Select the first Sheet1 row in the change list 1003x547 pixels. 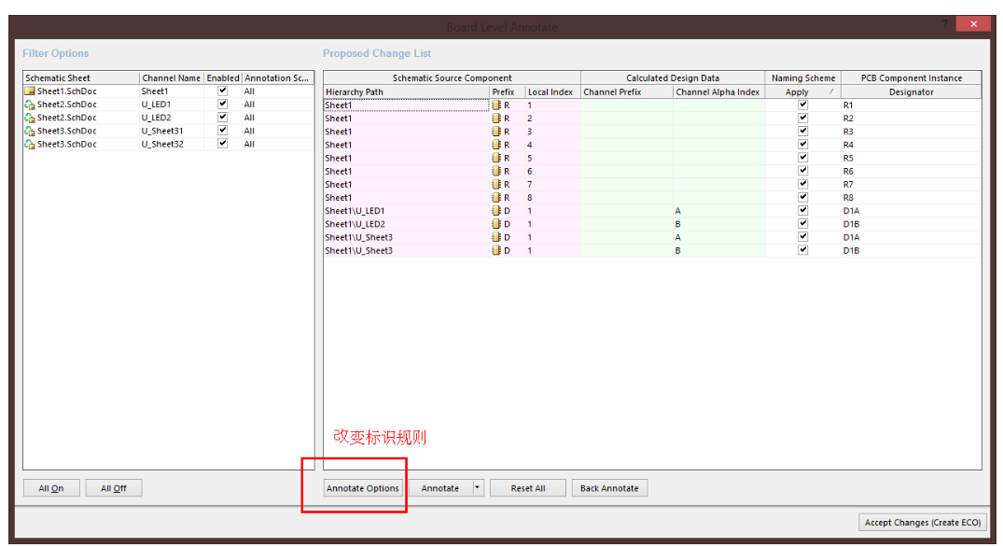click(392, 105)
